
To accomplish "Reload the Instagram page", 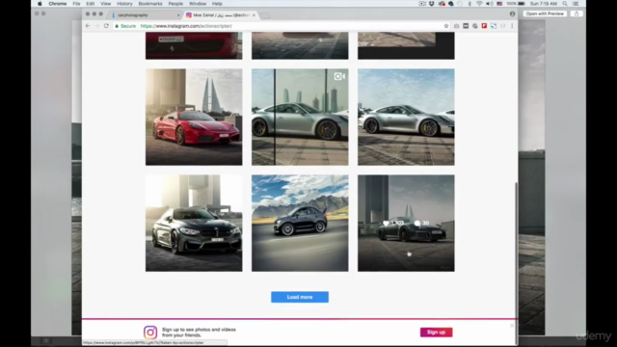I will tap(106, 26).
